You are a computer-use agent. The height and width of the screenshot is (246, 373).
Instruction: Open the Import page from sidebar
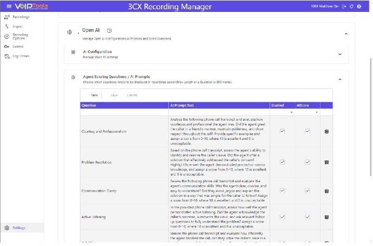coord(18,26)
